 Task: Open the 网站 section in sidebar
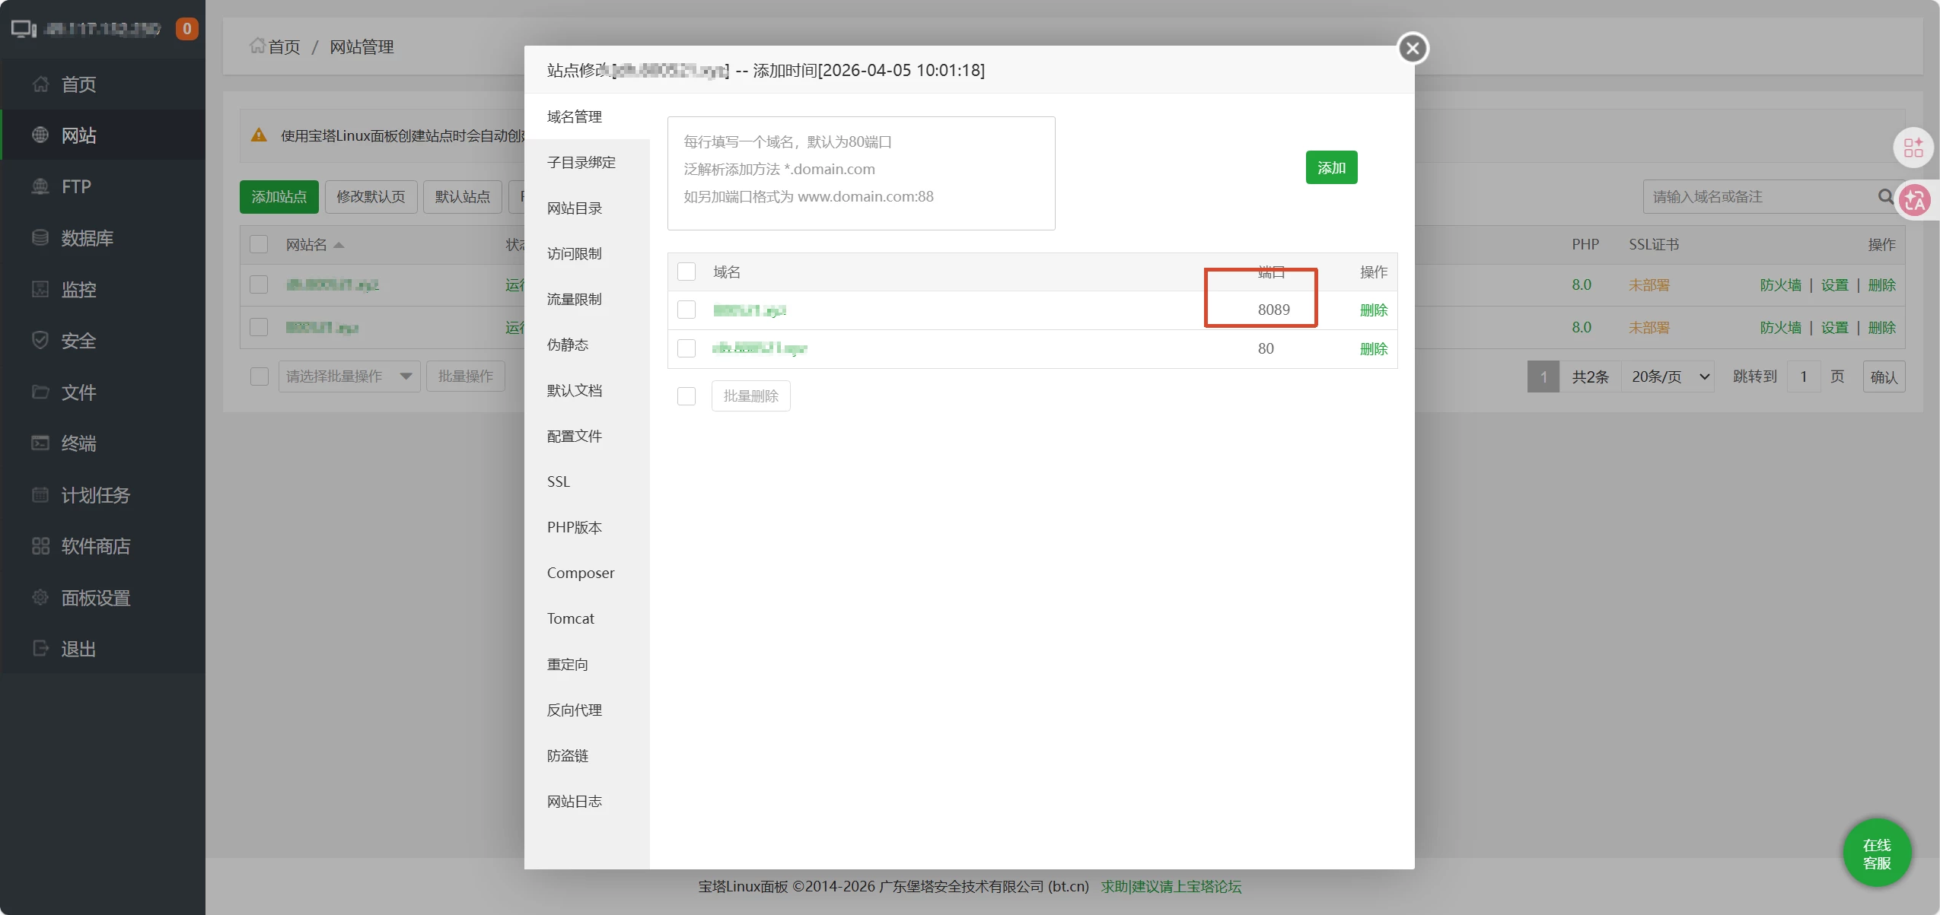78,135
